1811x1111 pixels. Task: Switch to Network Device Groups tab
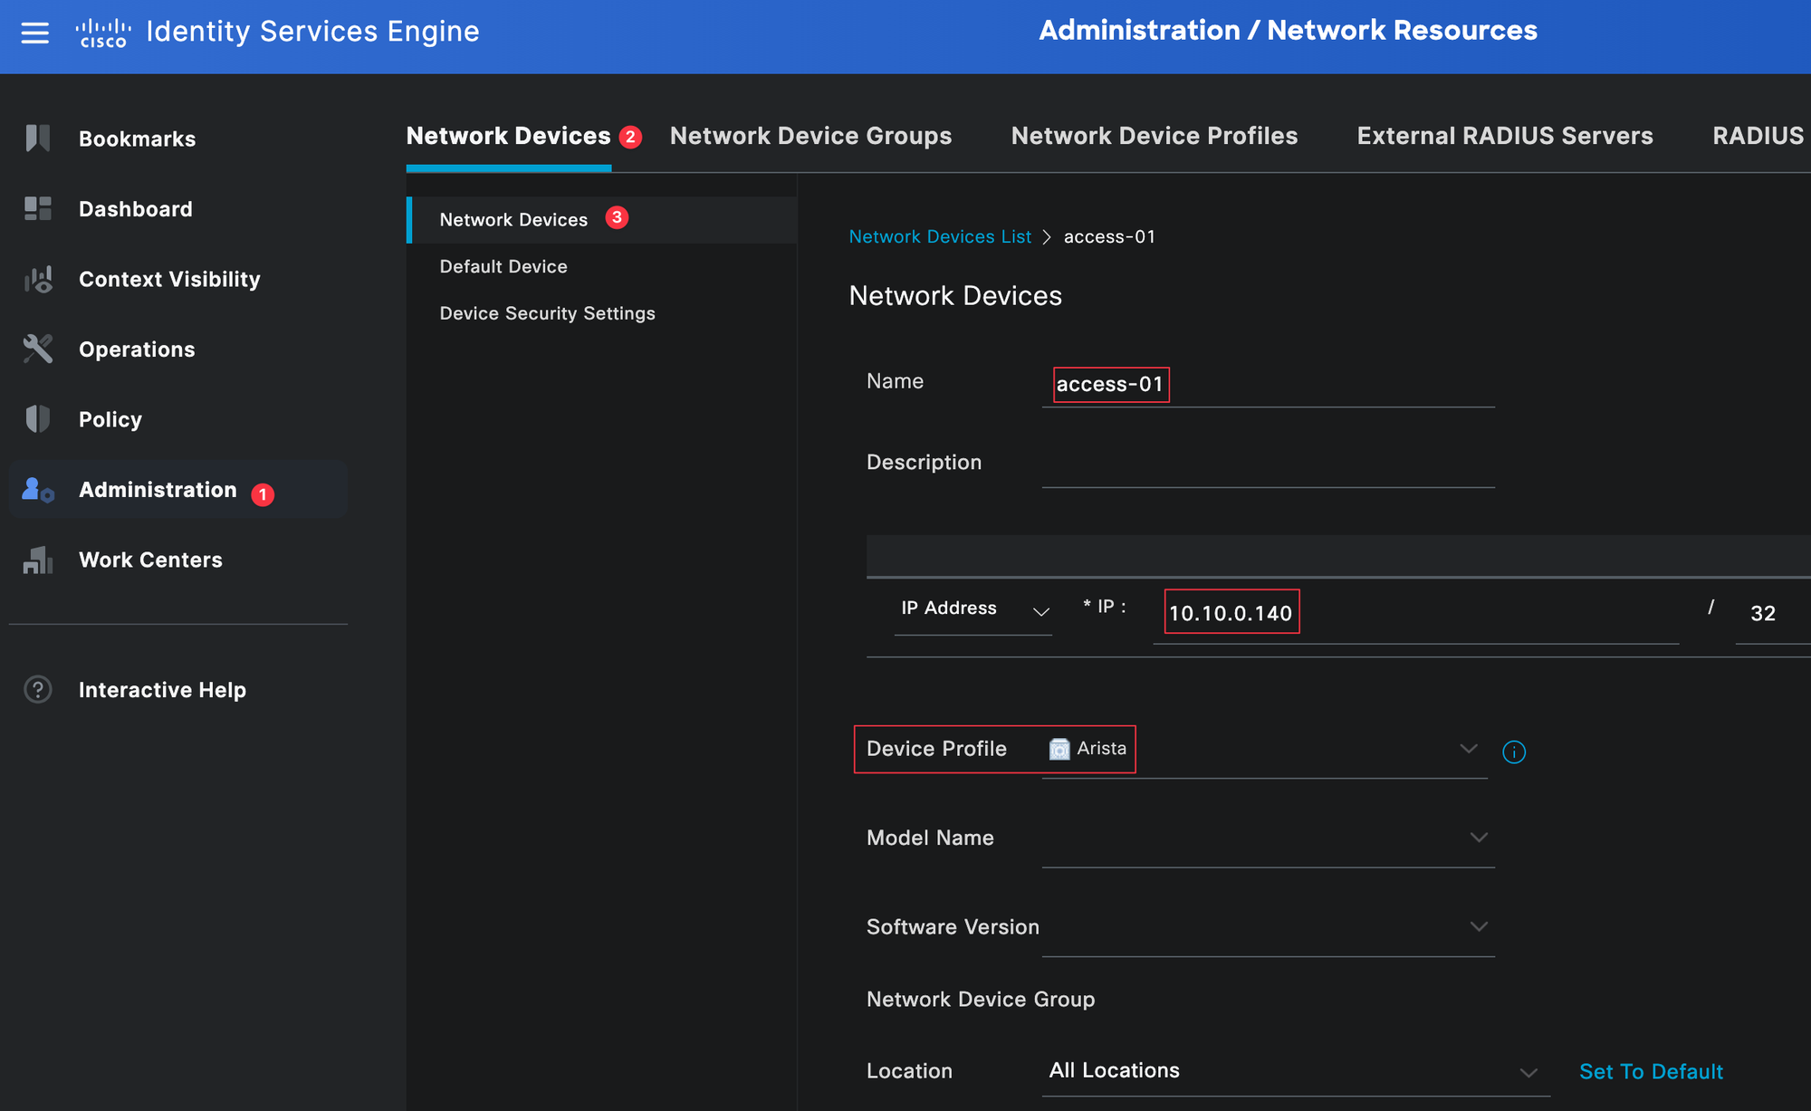pos(810,136)
